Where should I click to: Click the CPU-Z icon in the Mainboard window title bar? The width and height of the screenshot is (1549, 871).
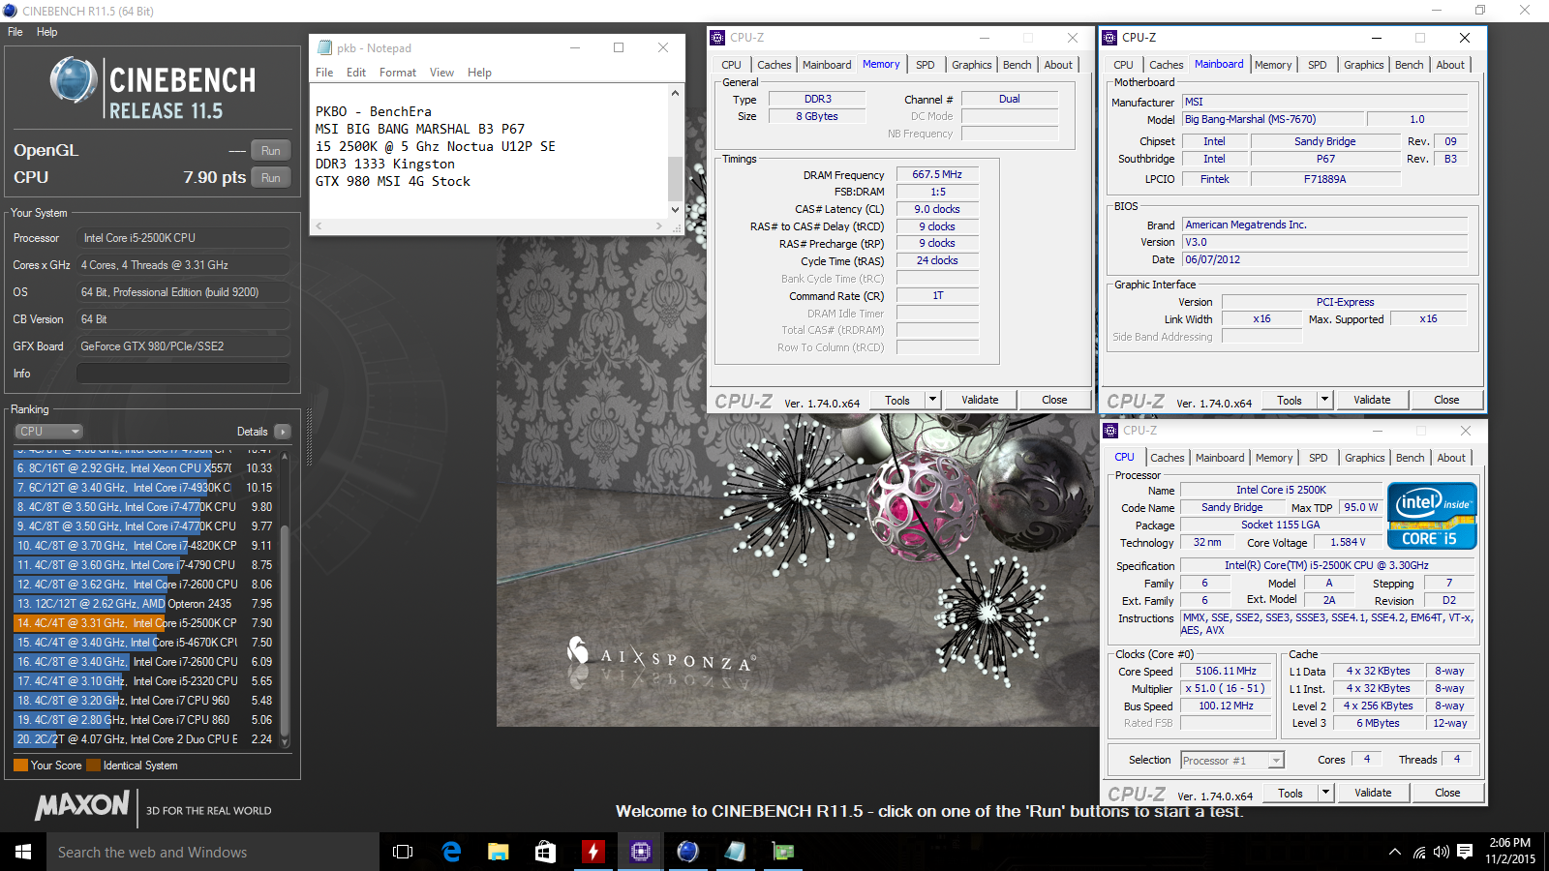point(1109,38)
